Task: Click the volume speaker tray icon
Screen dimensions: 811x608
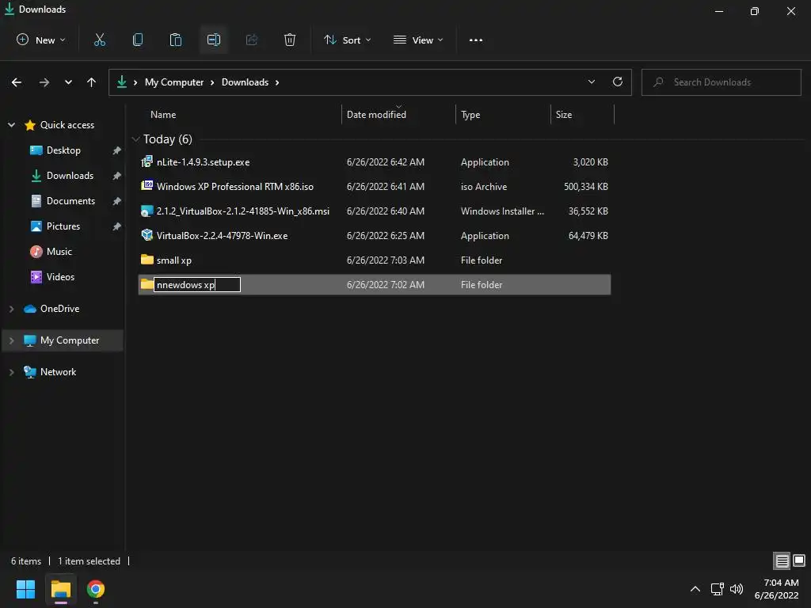Action: click(x=737, y=589)
